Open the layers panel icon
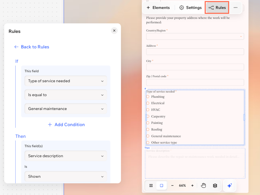The width and height of the screenshot is (260, 195). pos(215,185)
